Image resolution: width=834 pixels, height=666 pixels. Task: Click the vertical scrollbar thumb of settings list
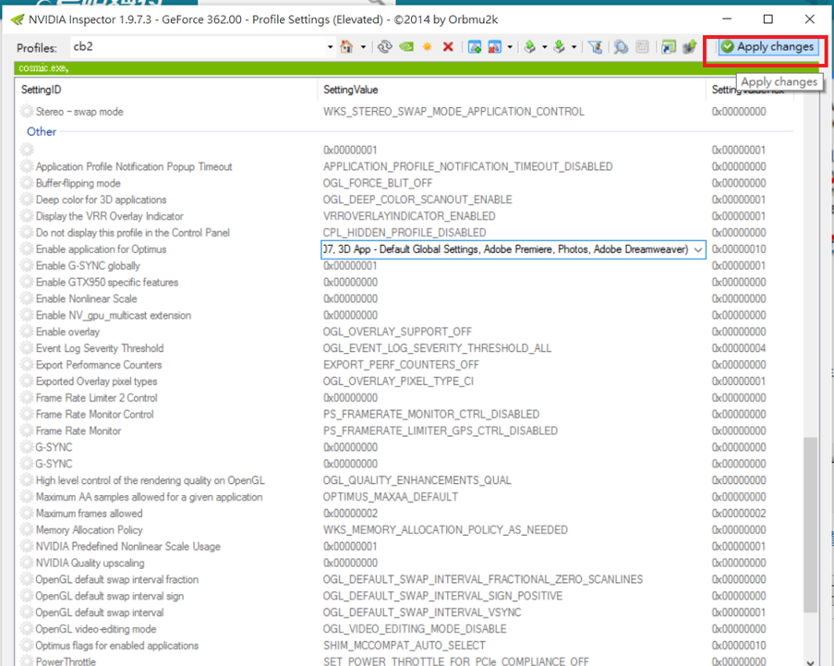click(x=810, y=525)
